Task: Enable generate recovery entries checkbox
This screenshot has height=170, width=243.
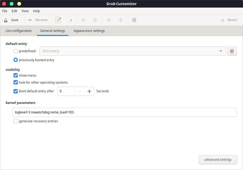Action: (16, 121)
